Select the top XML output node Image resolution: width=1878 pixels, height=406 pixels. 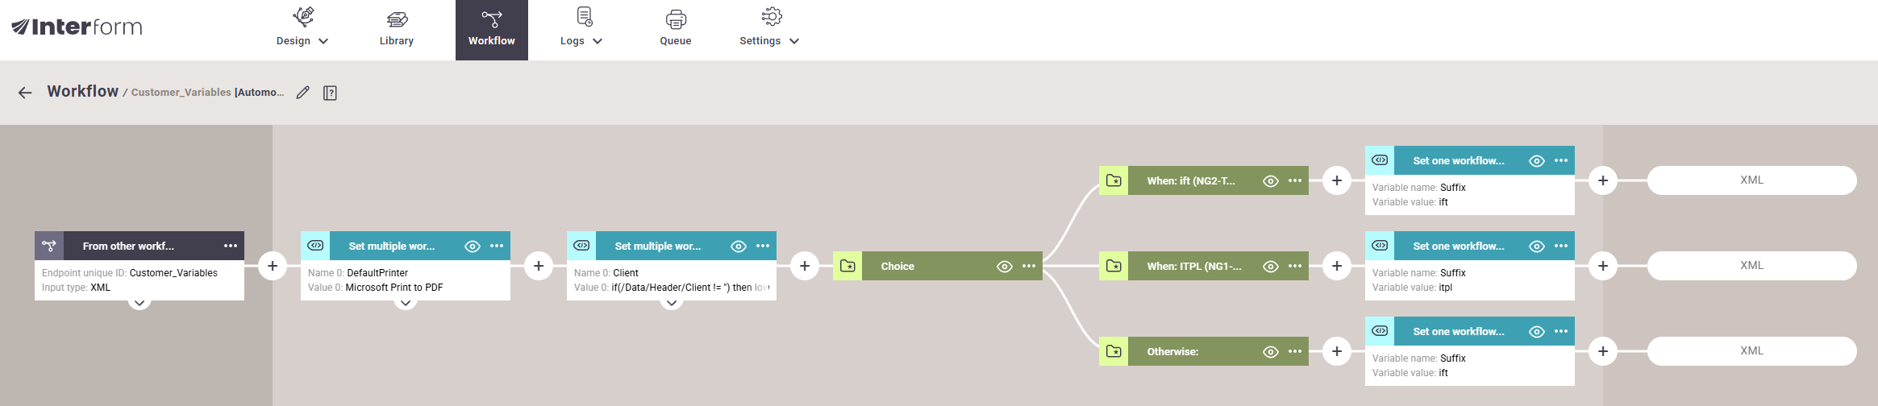1751,180
